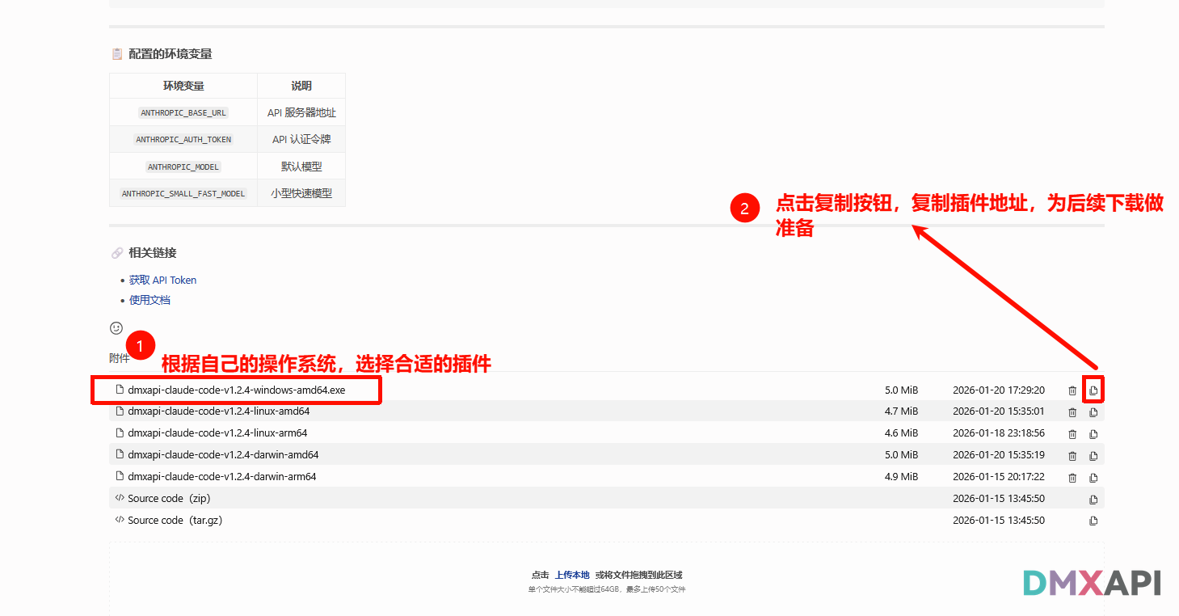Click 上传本地 to upload a file
Viewport: 1179px width, 616px height.
click(572, 575)
